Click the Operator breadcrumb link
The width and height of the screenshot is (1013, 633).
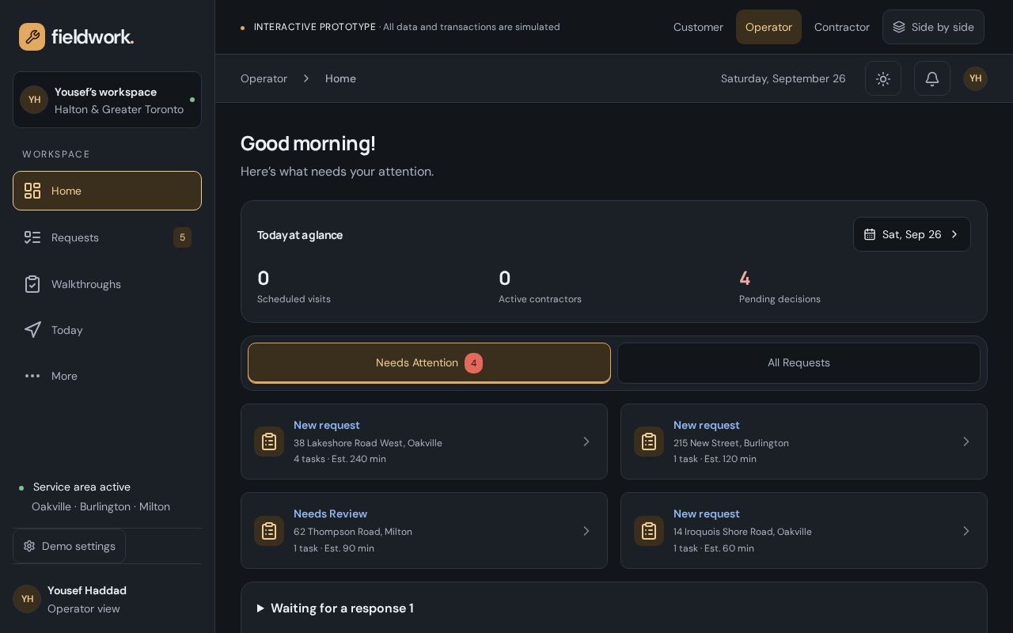(x=264, y=78)
